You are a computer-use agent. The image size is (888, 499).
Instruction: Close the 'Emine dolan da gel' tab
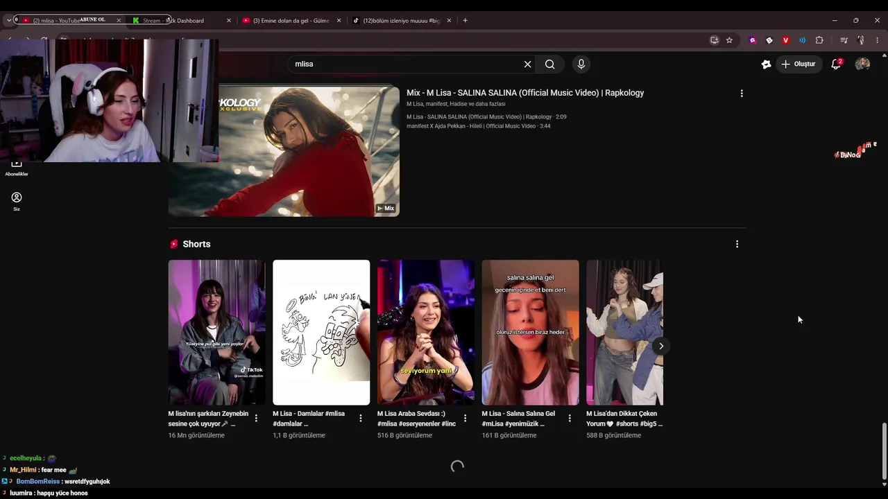[x=339, y=20]
